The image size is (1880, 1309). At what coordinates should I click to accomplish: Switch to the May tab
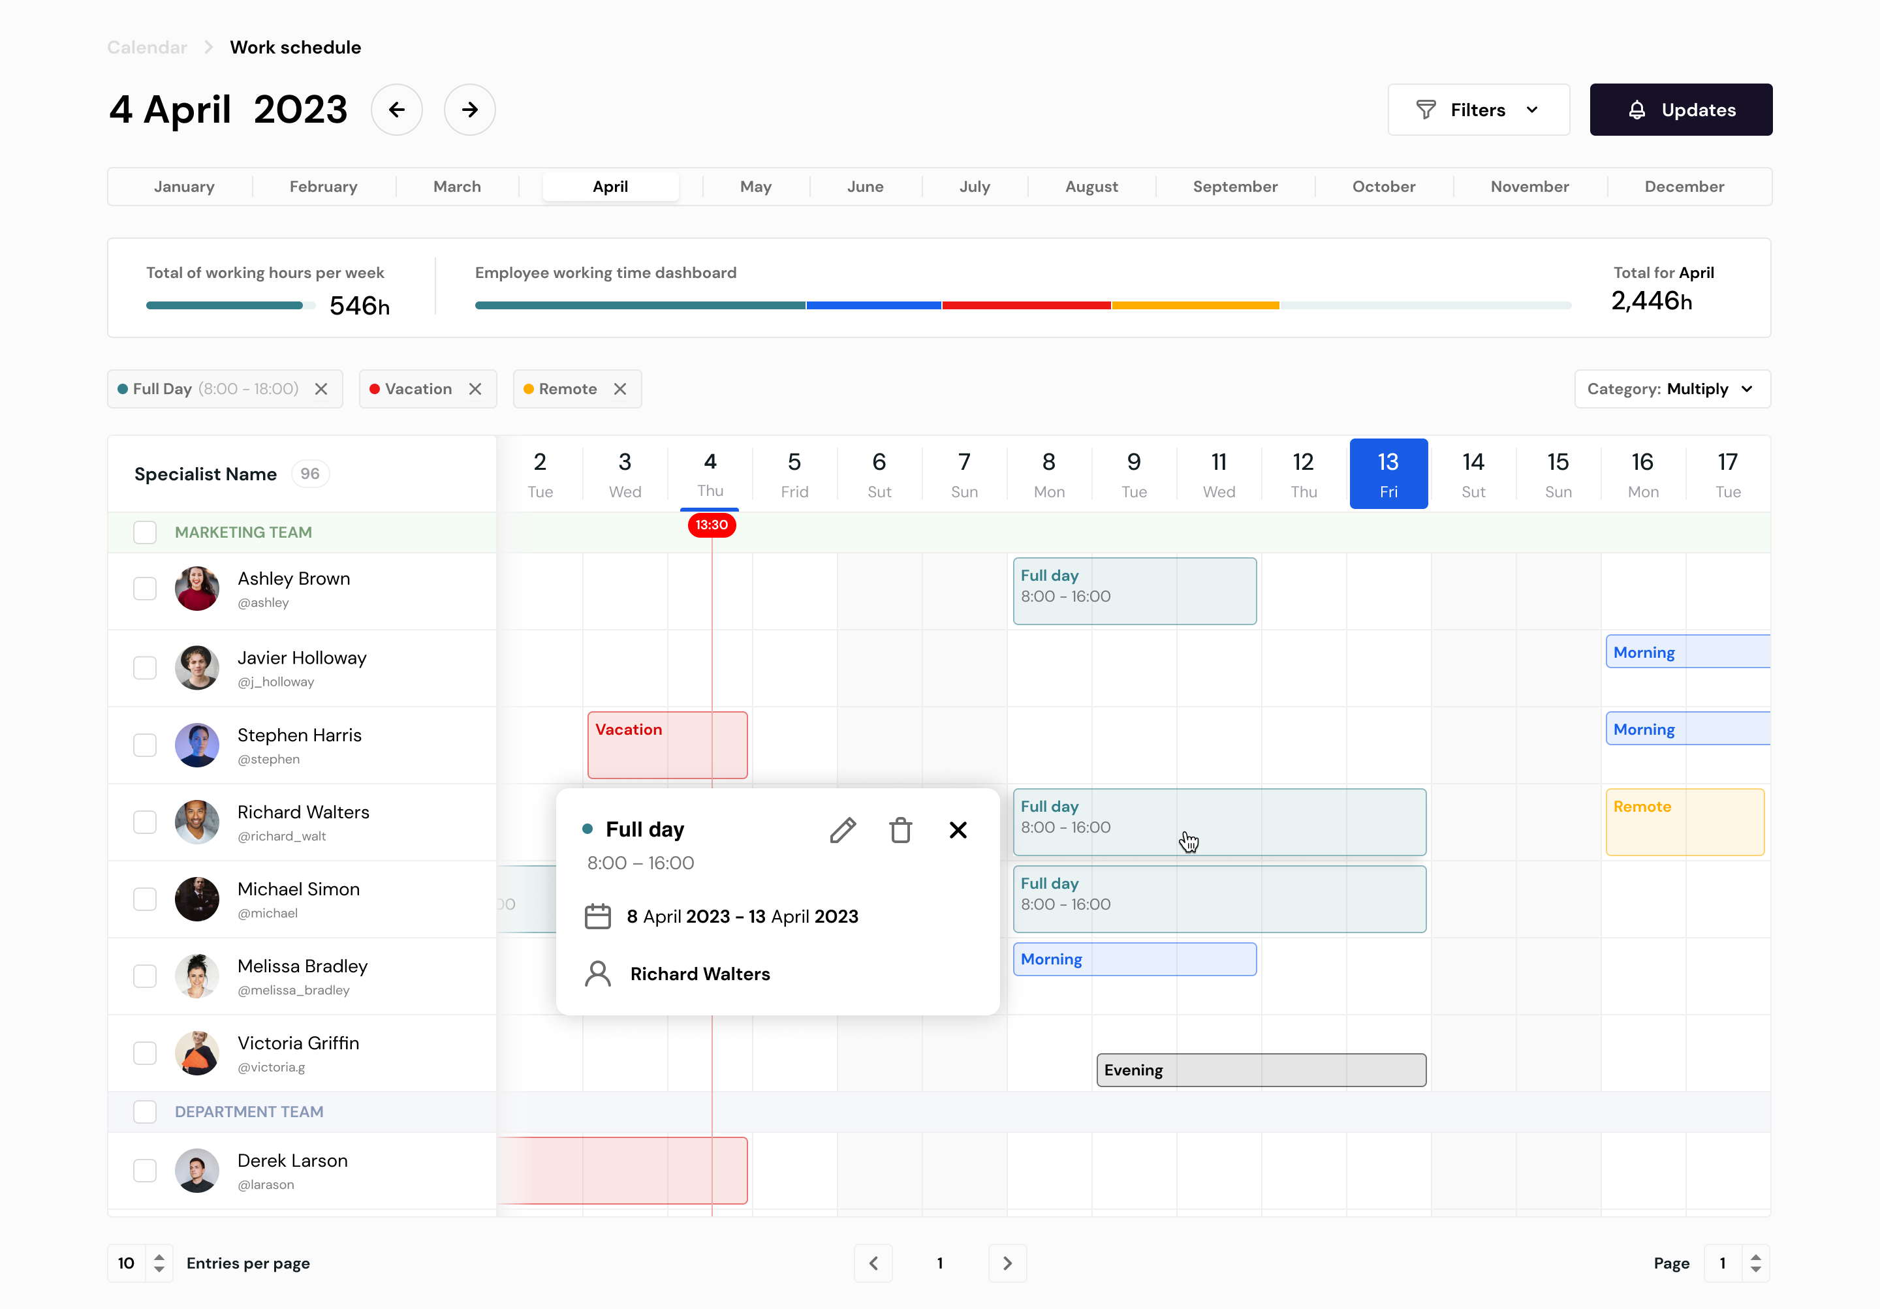(x=756, y=187)
